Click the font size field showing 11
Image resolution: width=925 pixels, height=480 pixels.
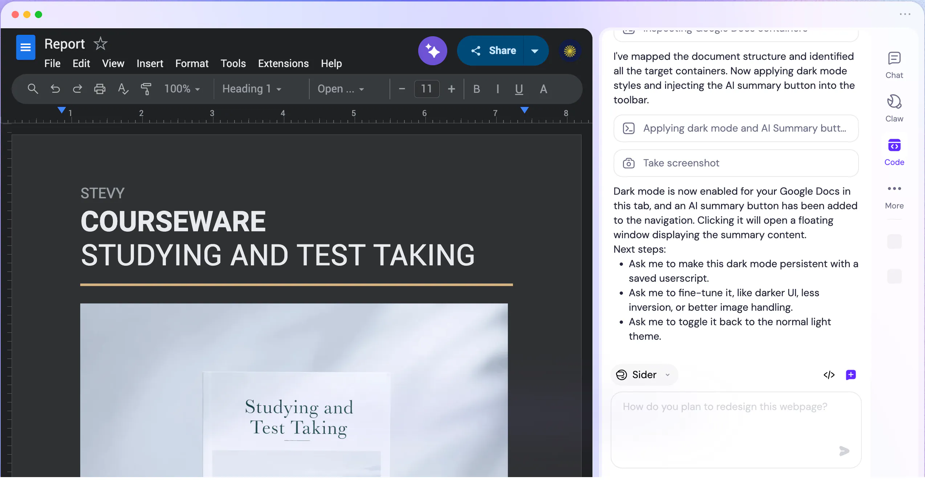427,89
